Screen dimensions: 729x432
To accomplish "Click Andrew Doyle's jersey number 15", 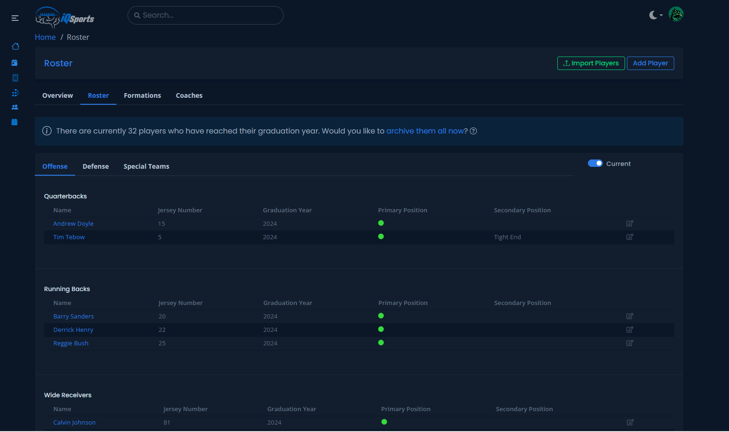I will (161, 223).
